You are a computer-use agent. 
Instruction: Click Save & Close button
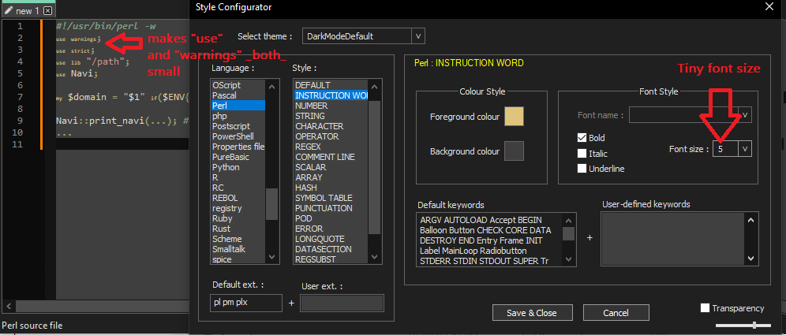[532, 313]
